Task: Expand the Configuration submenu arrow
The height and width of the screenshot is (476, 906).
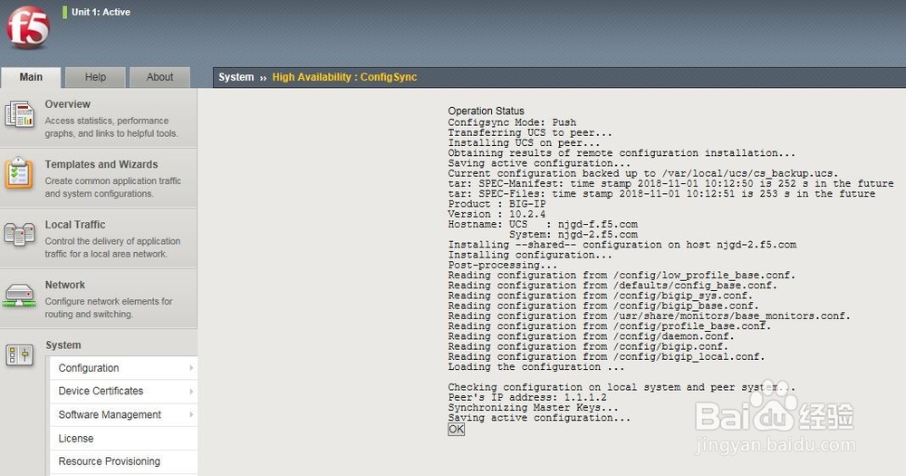Action: [191, 368]
